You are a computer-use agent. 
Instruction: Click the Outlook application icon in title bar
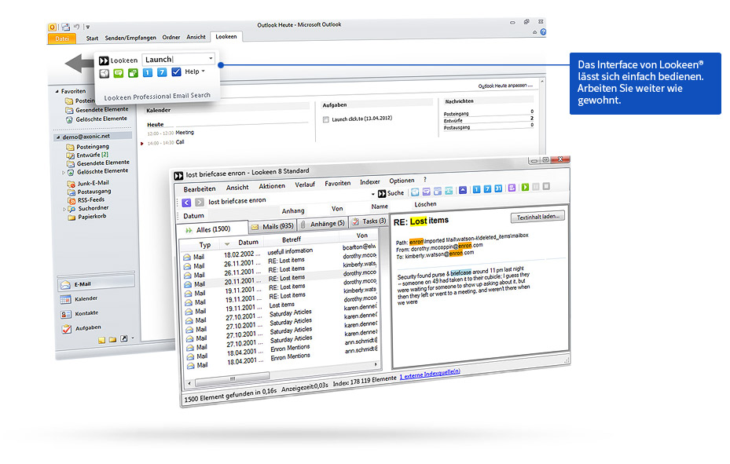[x=53, y=27]
